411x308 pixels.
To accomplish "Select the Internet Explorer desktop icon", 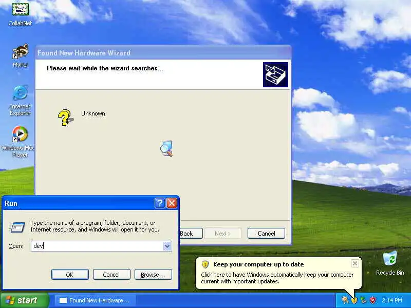I will tap(20, 100).
